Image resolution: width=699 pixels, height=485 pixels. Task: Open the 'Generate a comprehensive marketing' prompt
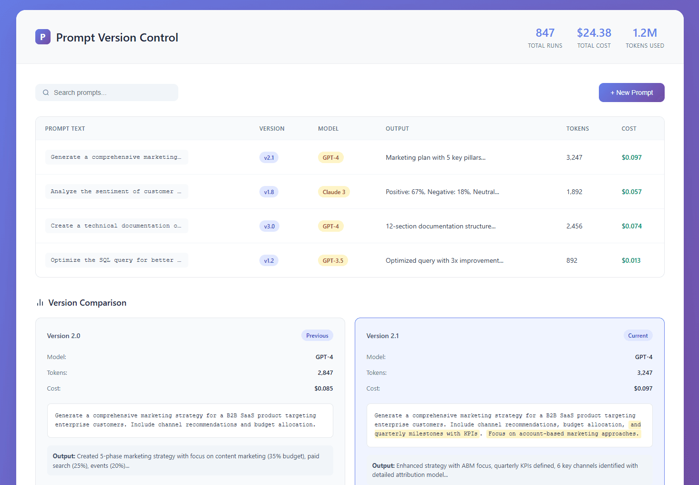pos(116,157)
